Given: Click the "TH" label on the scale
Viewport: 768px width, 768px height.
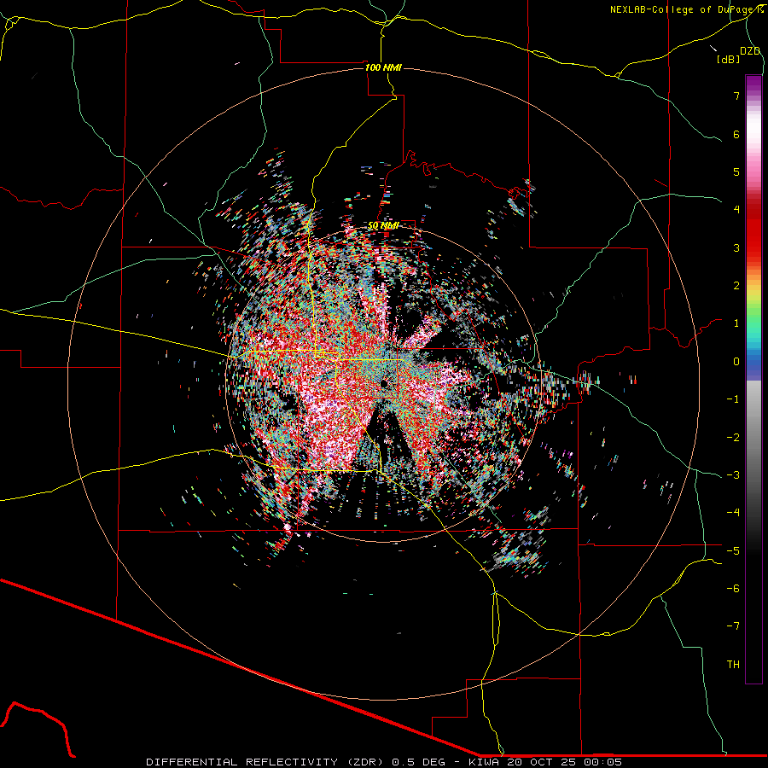Looking at the screenshot, I should click(x=733, y=665).
